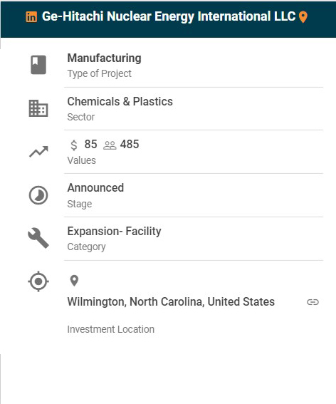Viewport: 336px width, 404px height.
Task: Click the Manufacturing project type entry
Action: pyautogui.click(x=104, y=58)
